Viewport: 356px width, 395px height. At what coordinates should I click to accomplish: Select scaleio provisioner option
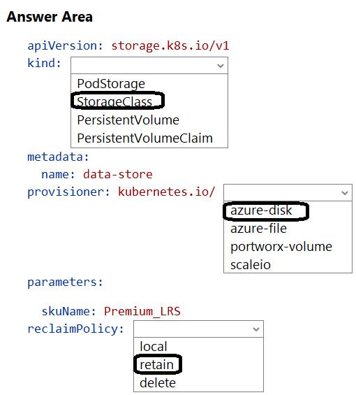coord(251,265)
